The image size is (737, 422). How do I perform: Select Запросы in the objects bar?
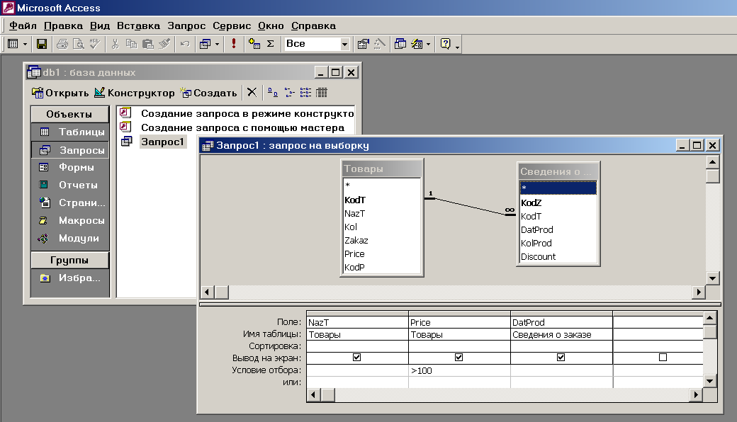[x=70, y=150]
